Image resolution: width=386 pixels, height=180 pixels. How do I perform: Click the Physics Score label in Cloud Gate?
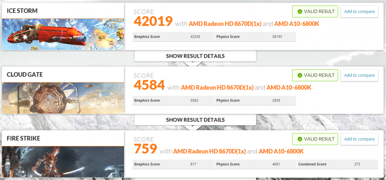(228, 100)
